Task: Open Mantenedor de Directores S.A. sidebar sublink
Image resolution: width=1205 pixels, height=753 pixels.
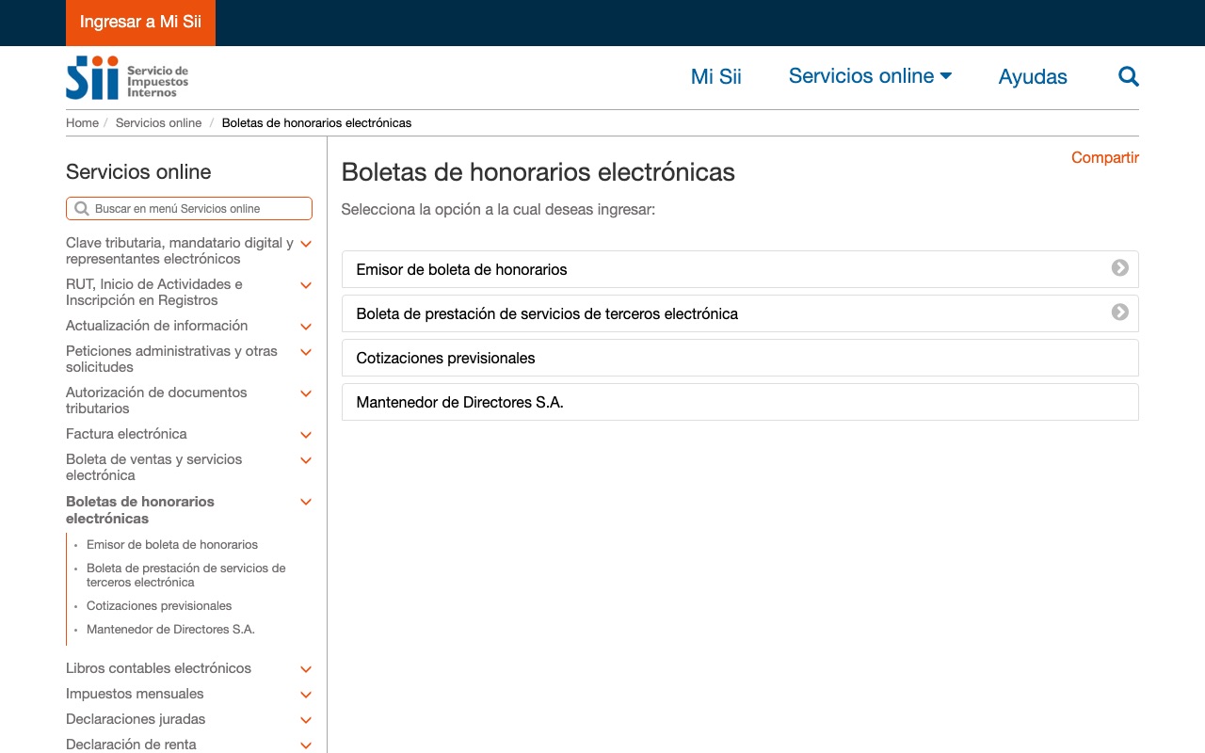Action: [170, 629]
